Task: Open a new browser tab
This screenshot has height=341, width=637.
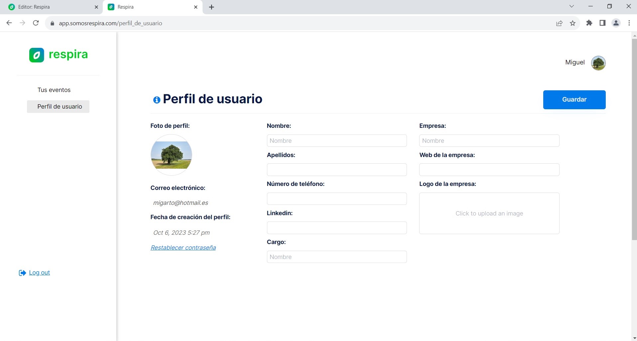Action: pyautogui.click(x=211, y=7)
